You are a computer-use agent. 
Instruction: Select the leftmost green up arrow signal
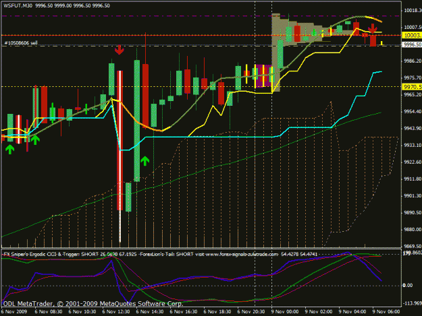click(9, 150)
